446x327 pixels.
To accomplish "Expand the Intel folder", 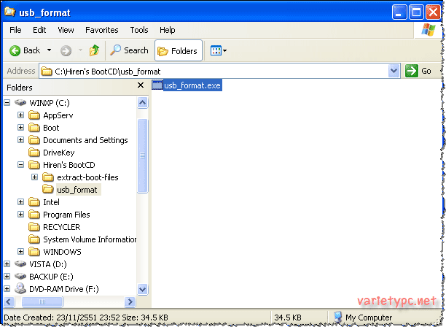I will coord(20,202).
